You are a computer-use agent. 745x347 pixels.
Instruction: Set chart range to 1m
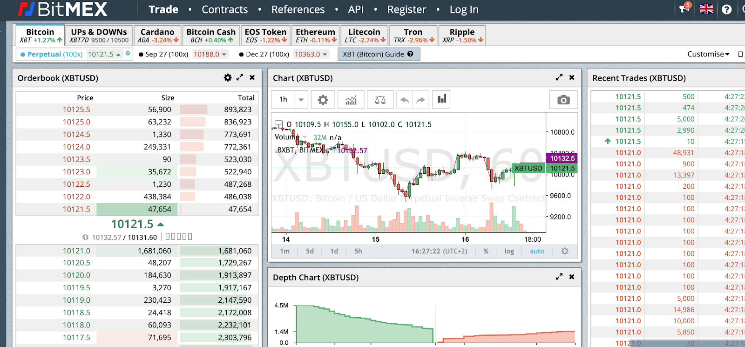(x=285, y=251)
